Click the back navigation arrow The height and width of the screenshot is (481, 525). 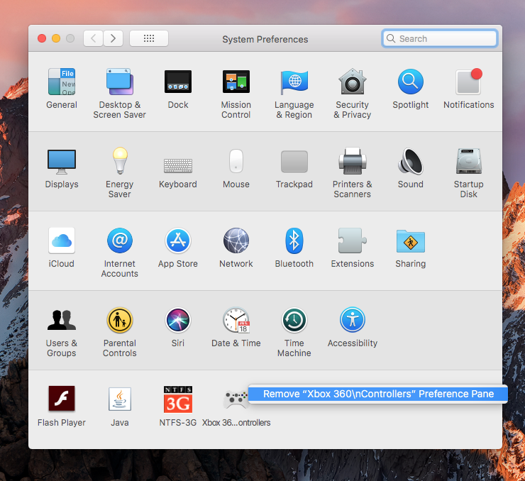[93, 38]
